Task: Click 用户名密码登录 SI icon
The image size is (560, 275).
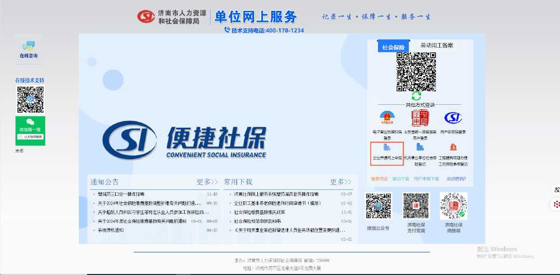Action: [453, 118]
